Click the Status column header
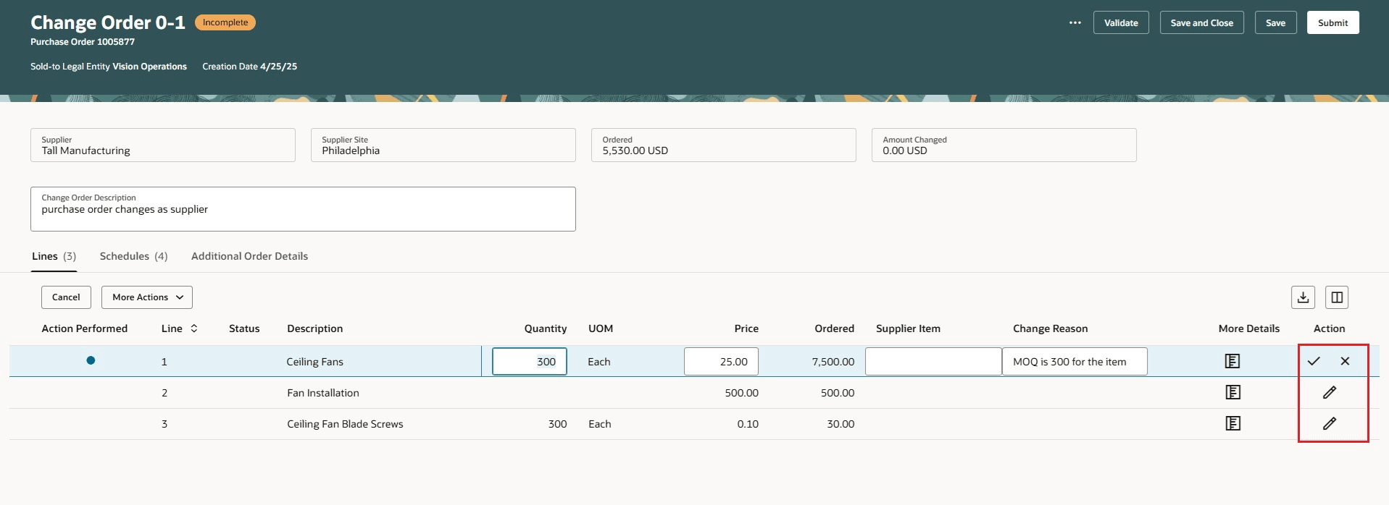This screenshot has width=1389, height=505. (244, 328)
